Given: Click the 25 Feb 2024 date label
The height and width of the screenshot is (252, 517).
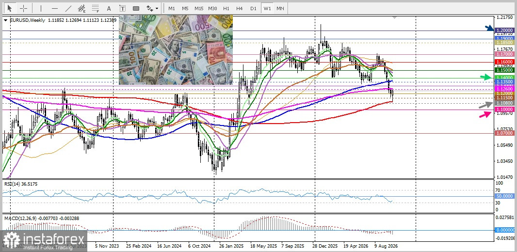Looking at the screenshot, I should [138, 246].
